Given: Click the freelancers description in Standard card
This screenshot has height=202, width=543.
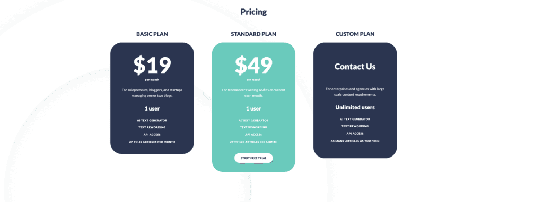Looking at the screenshot, I should click(253, 93).
